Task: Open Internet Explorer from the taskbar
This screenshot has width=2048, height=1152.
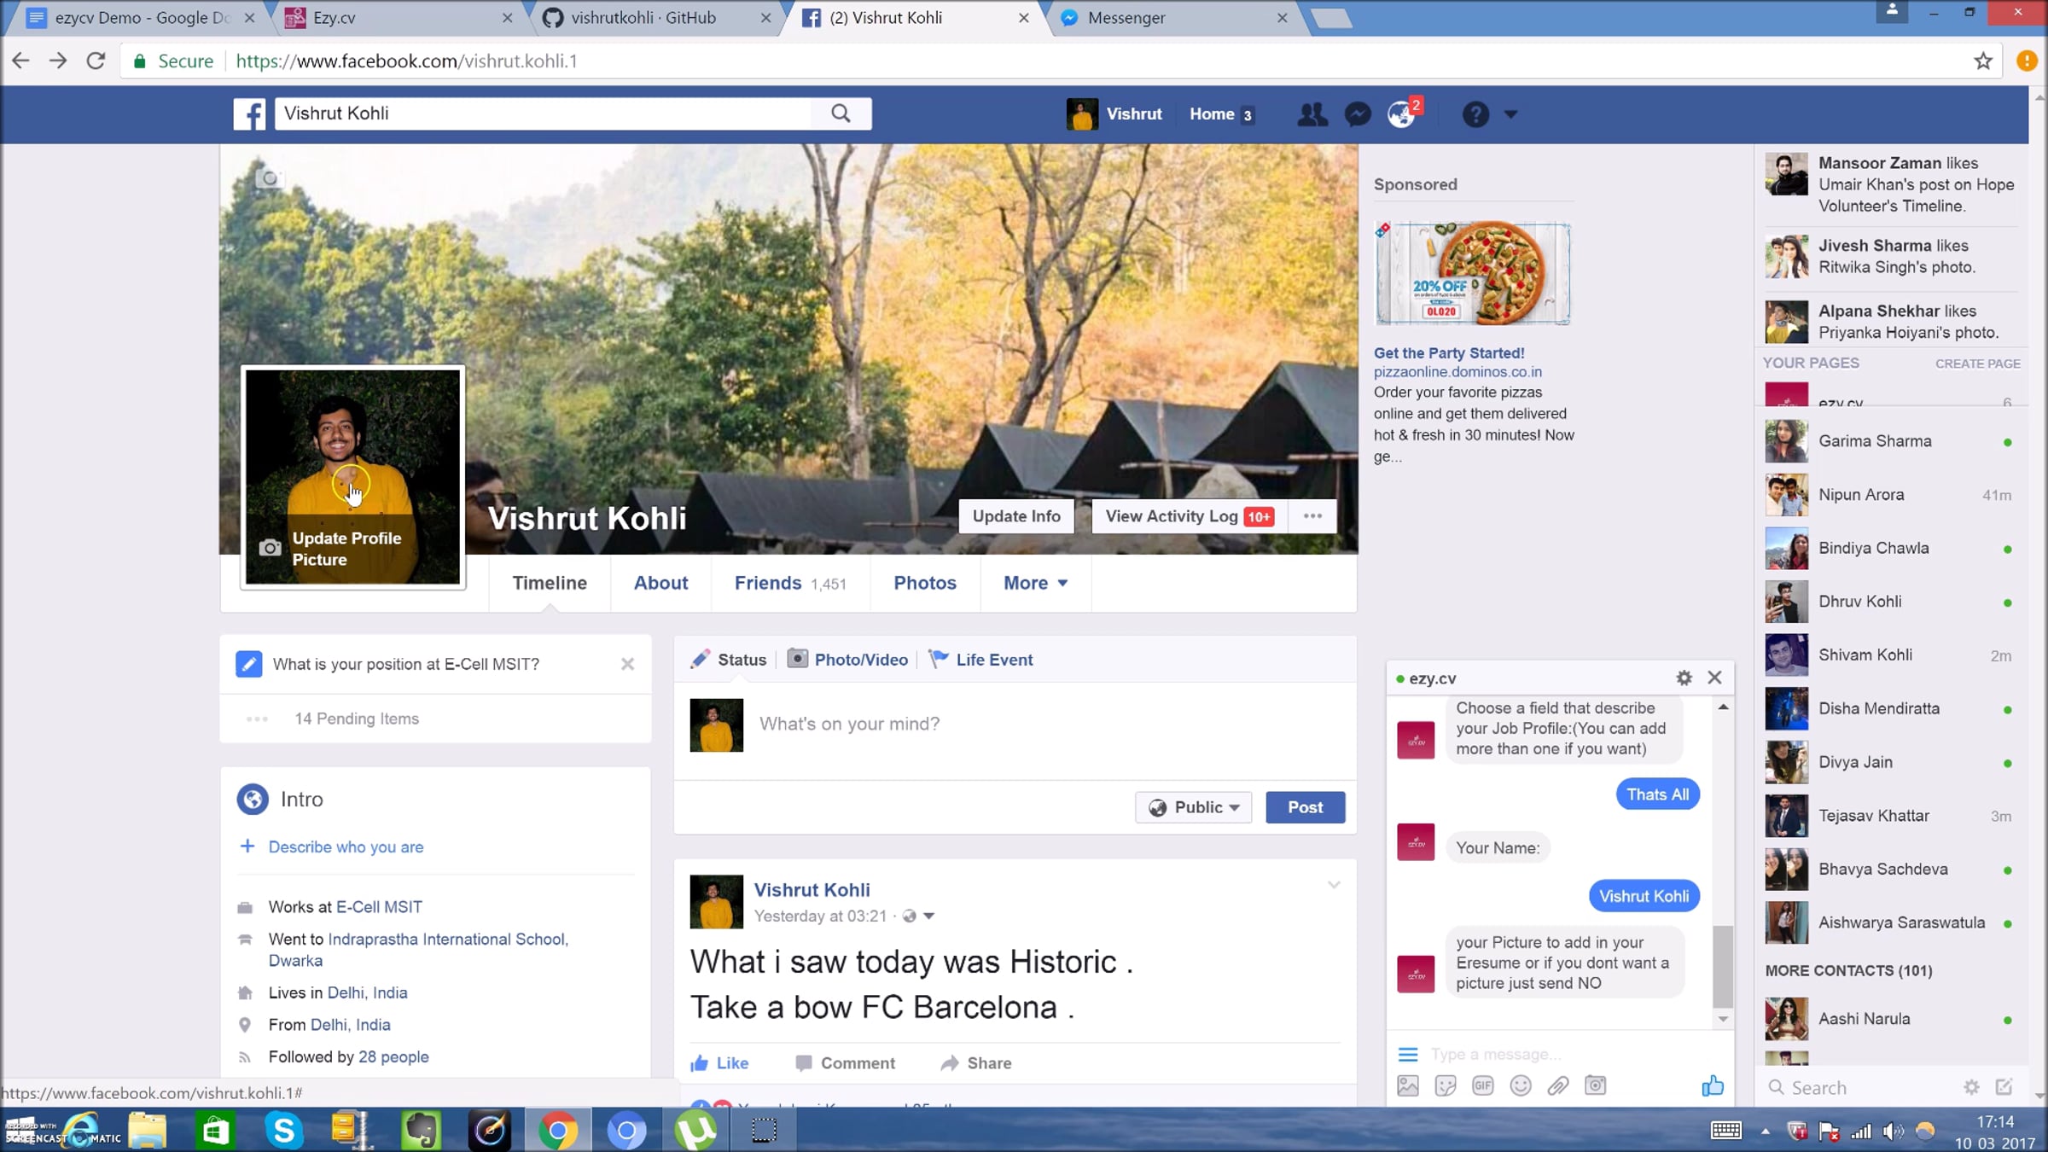Action: pos(81,1131)
